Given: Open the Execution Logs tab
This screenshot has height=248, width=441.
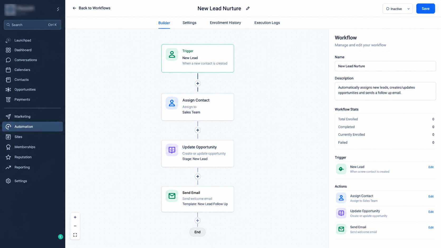Looking at the screenshot, I should tap(267, 23).
